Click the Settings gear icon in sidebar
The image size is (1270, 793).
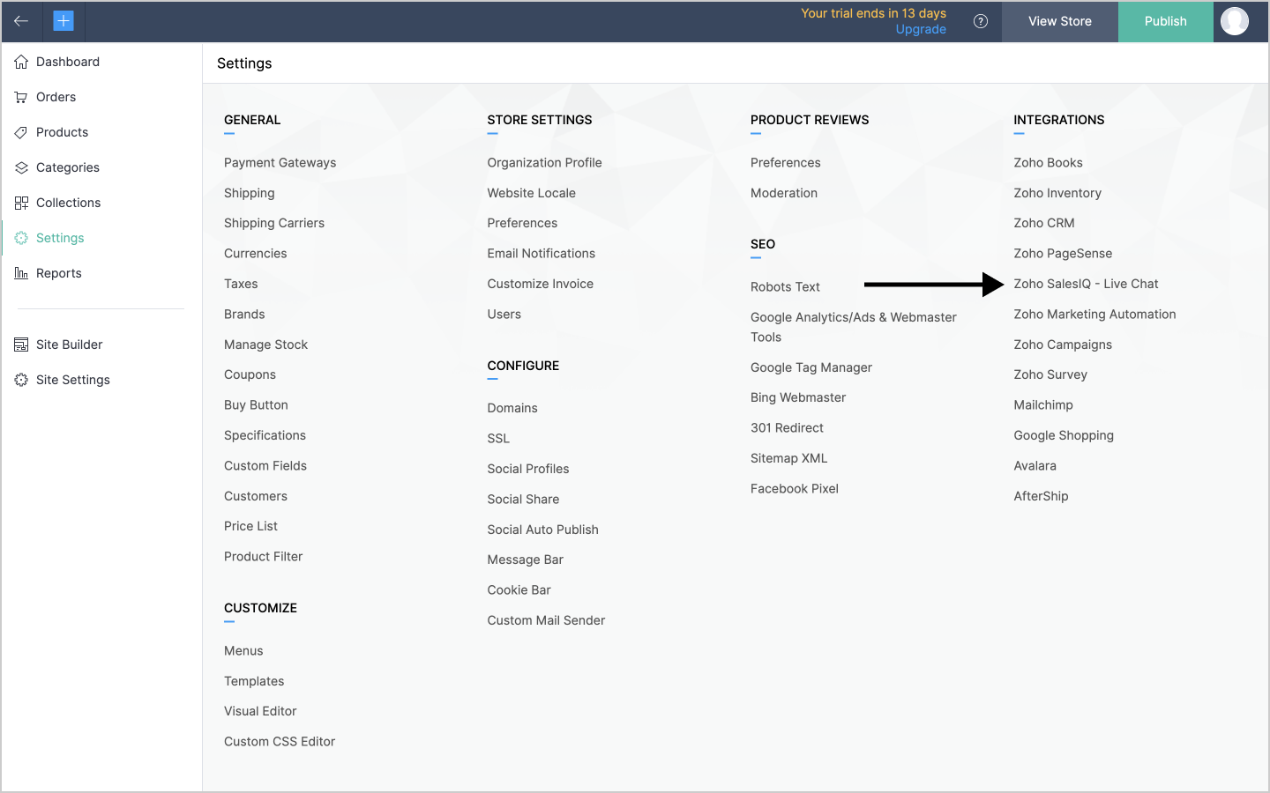(21, 238)
